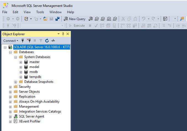
Task: Click the Execute button
Action: 77,26
